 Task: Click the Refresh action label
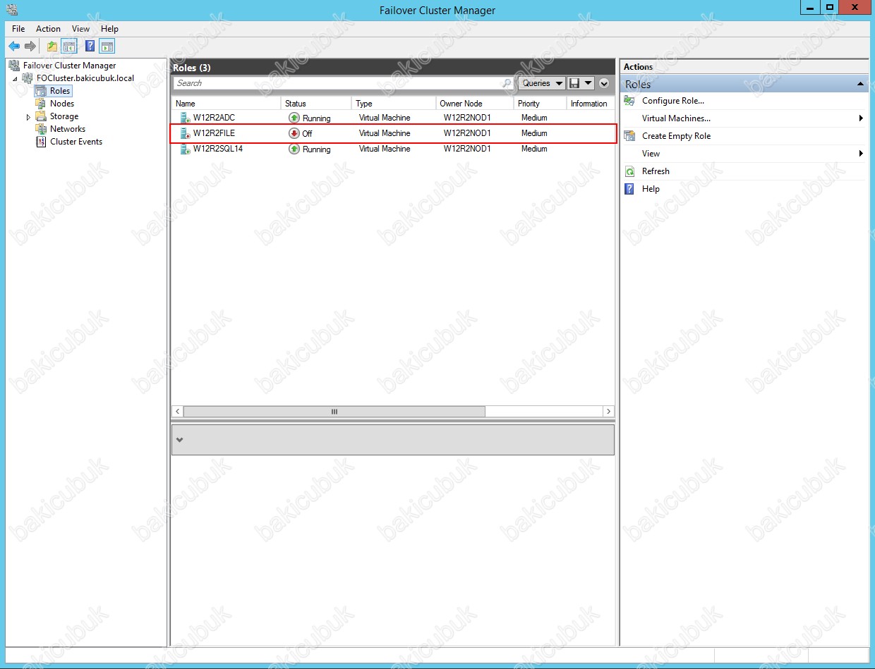[656, 171]
